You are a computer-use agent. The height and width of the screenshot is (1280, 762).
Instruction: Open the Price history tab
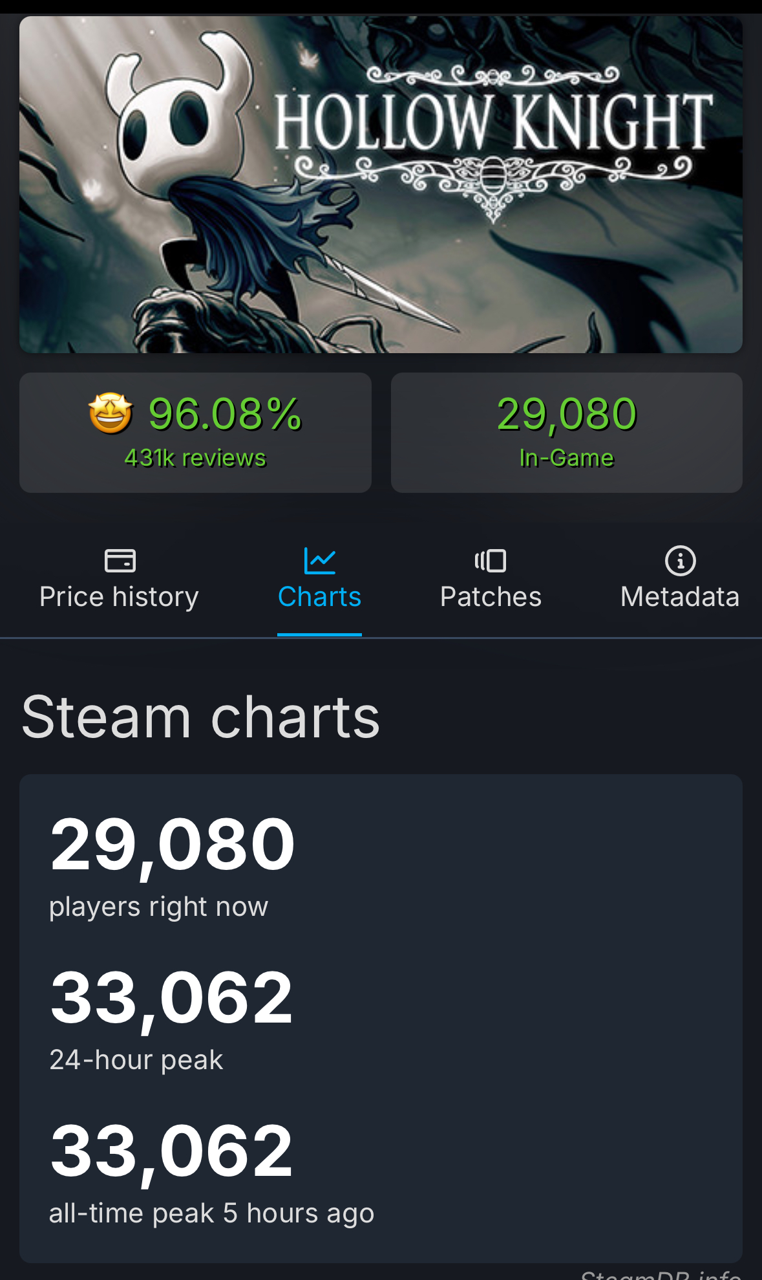[x=119, y=580]
